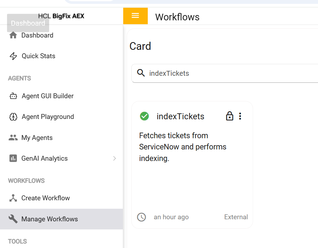Image resolution: width=318 pixels, height=248 pixels.
Task: Open the indexTickets workflow title
Action: 180,116
